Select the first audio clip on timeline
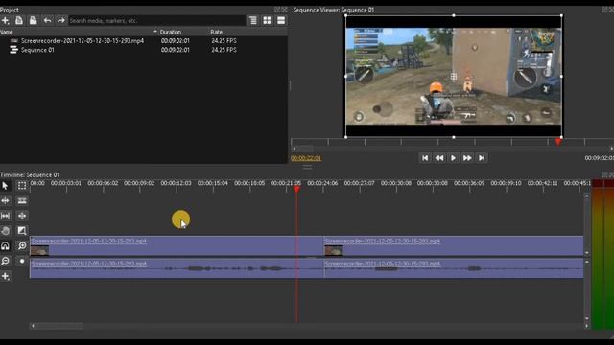 (x=177, y=268)
